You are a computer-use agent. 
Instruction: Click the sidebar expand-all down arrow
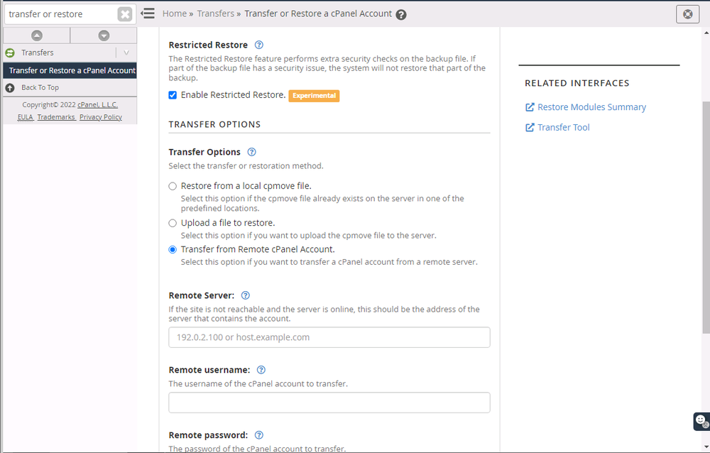[x=104, y=36]
